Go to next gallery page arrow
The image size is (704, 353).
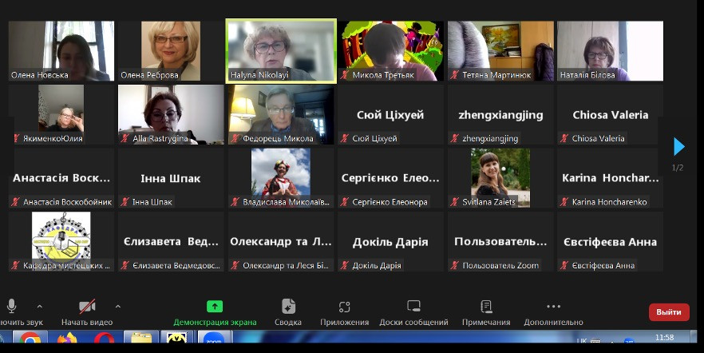(x=678, y=146)
